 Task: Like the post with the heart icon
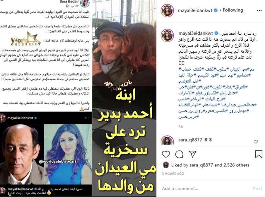(166, 154)
